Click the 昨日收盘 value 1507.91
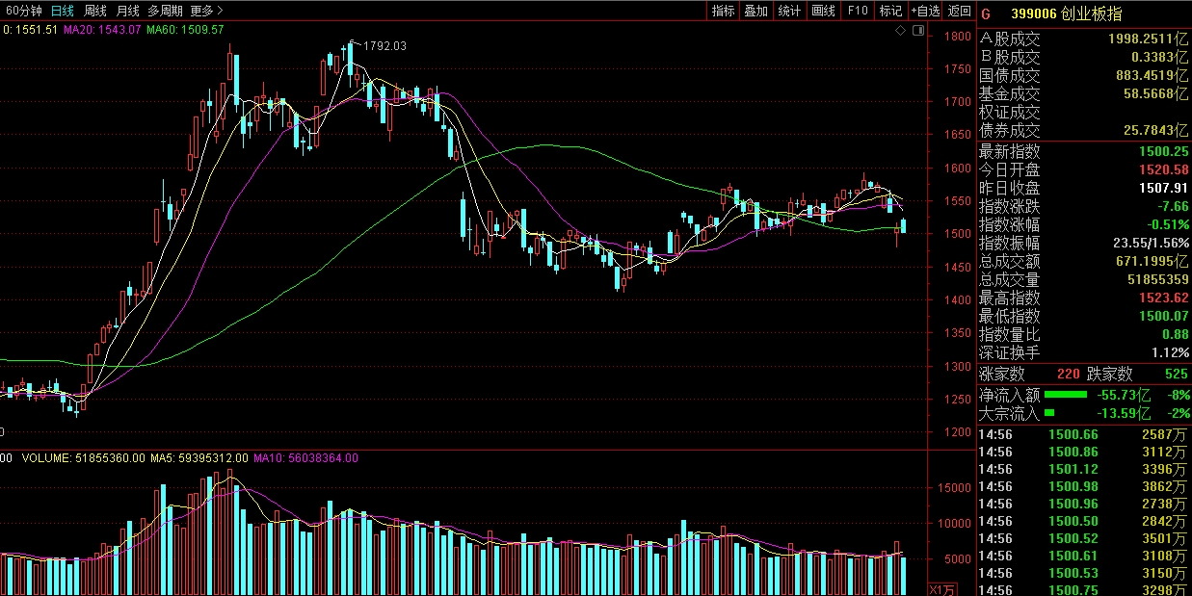1192x596 pixels. tap(1162, 188)
